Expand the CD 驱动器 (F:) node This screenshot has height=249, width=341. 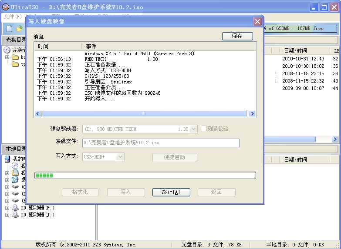tap(7, 208)
